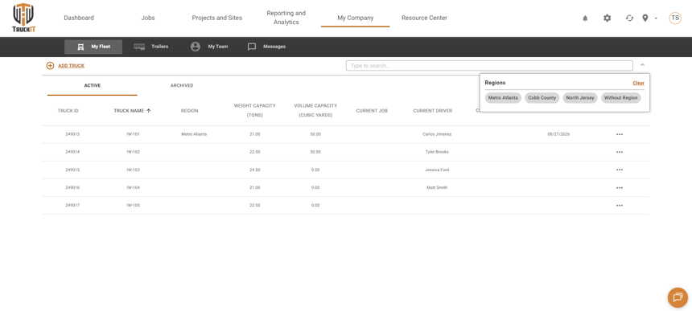Viewport: 692px width, 311px height.
Task: Open the three-dot menu for IW-104
Action: coord(620,188)
